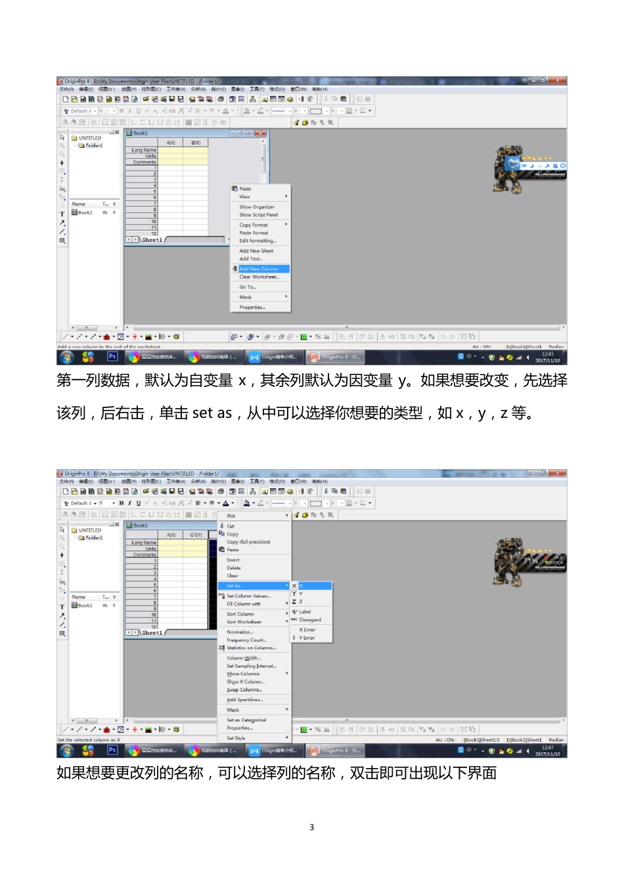The width and height of the screenshot is (624, 883).
Task: Select Add New Sheet entry
Action: pos(260,251)
